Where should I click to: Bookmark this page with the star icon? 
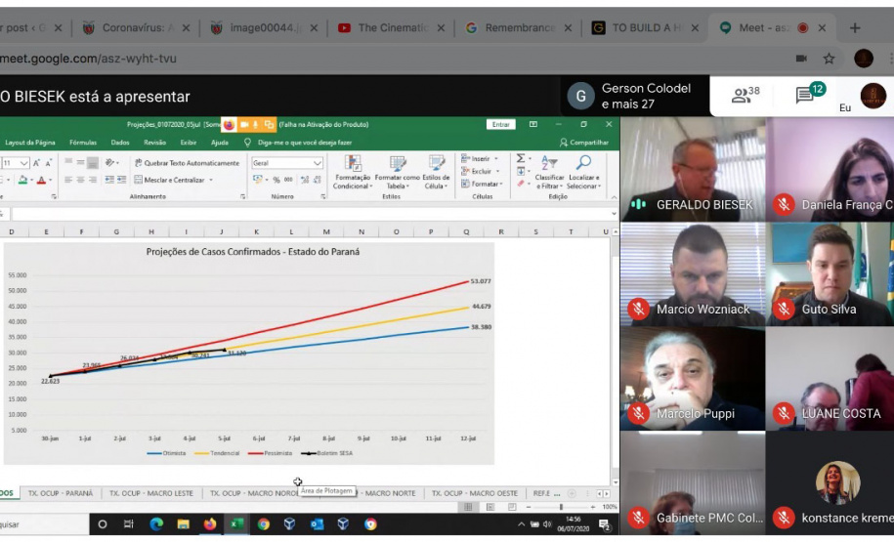pos(829,59)
